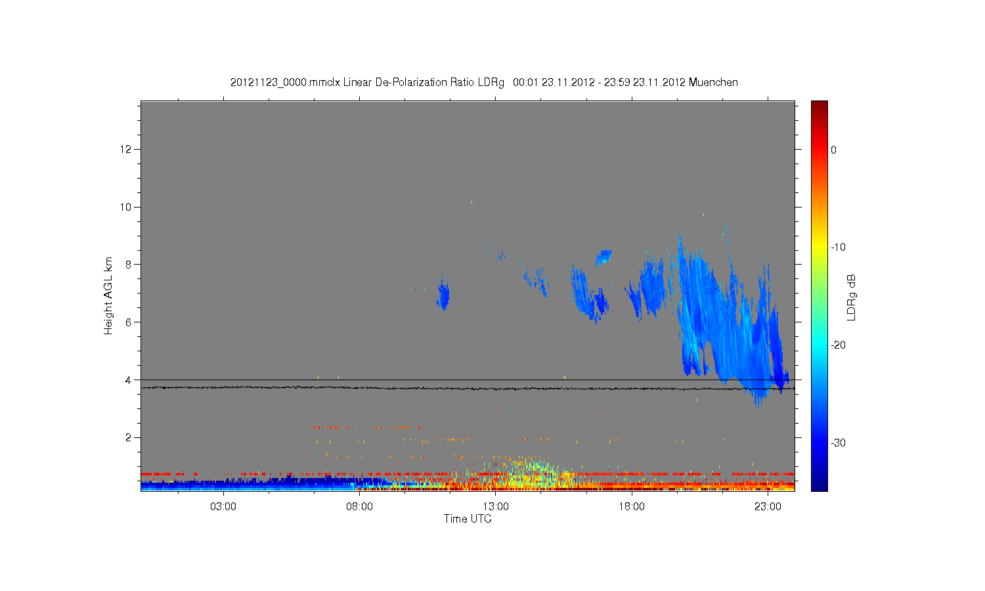Click the 13:00 time tick label

tap(496, 507)
